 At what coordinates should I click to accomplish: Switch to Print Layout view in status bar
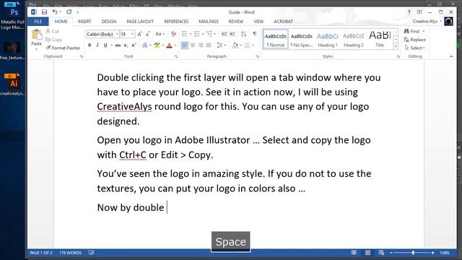coord(367,253)
